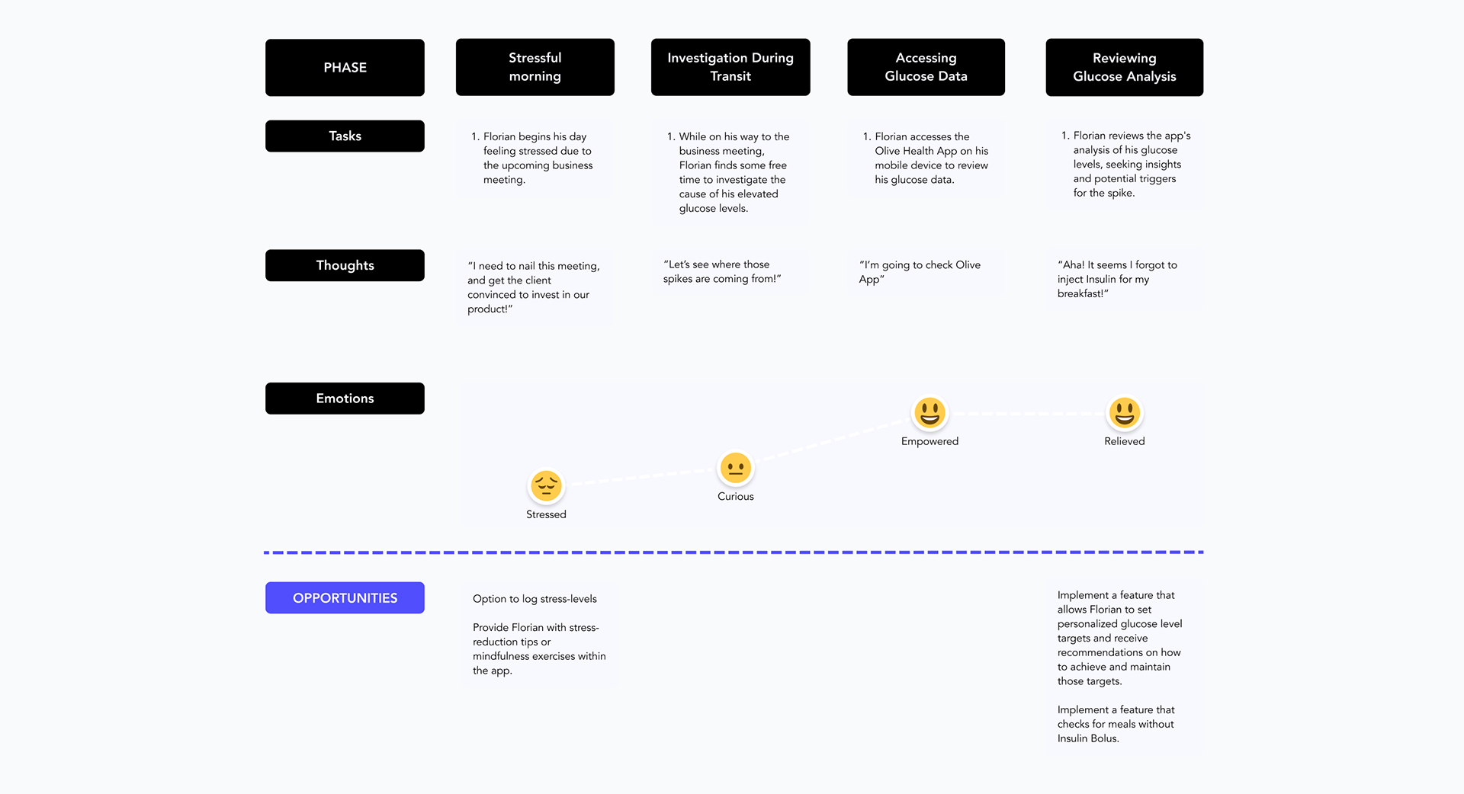Open the stress-reduction tips opportunity note
Image resolution: width=1464 pixels, height=794 pixels.
[538, 648]
